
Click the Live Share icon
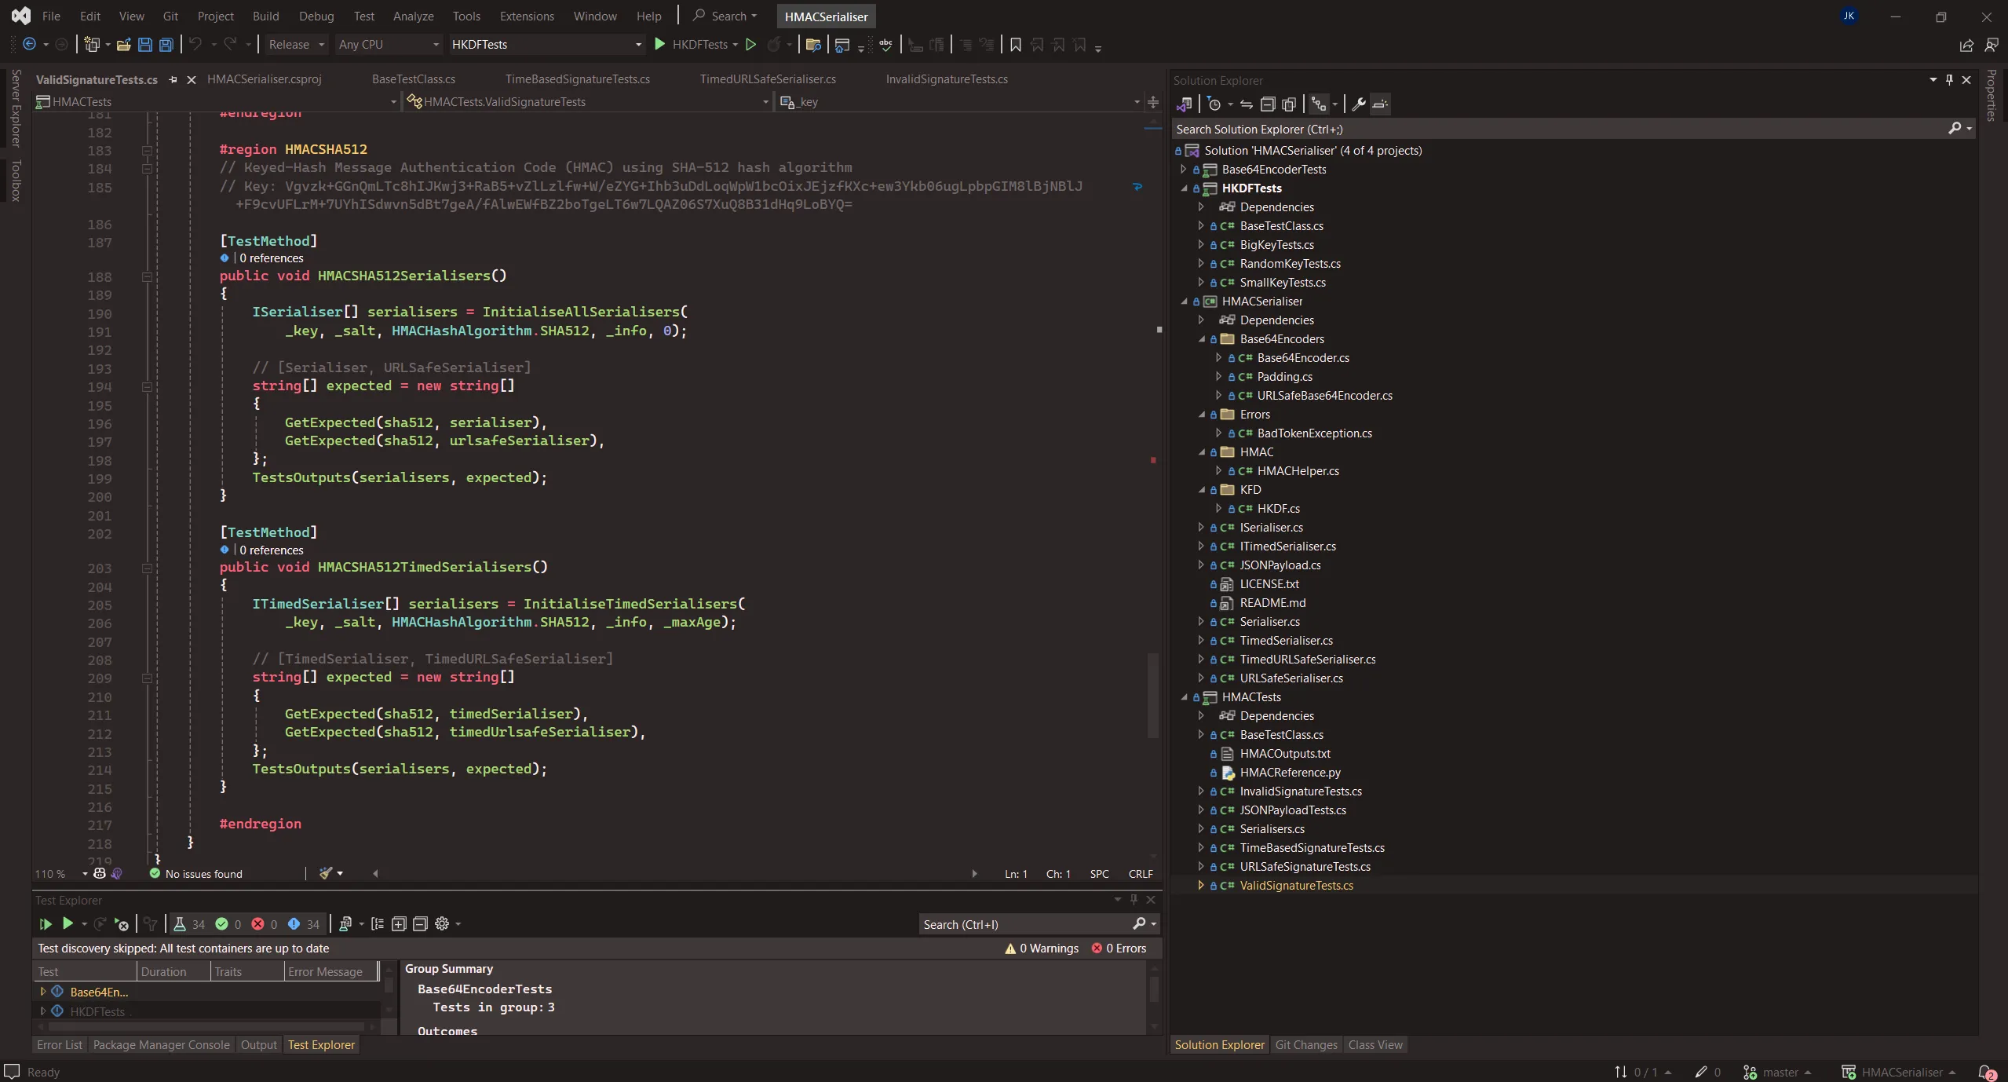pyautogui.click(x=1966, y=45)
